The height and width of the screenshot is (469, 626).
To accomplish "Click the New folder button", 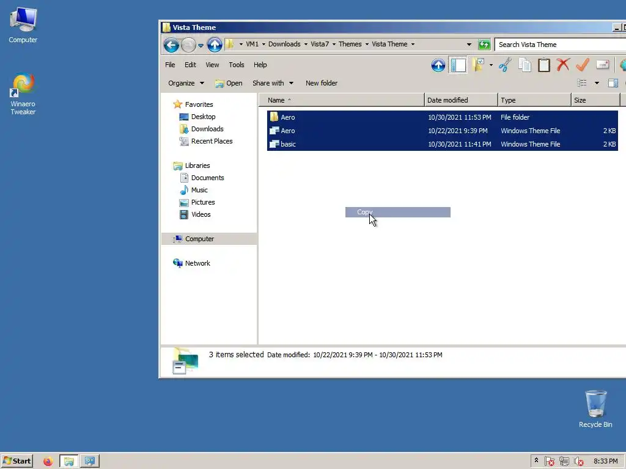I will (x=322, y=83).
